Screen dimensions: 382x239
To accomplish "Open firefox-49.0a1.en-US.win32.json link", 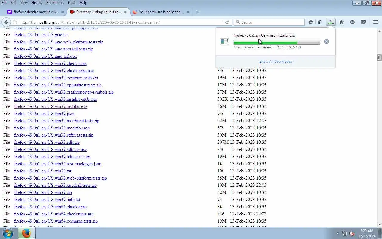I will click(44, 114).
